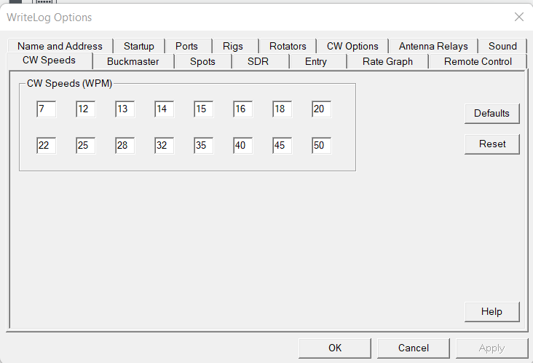Image resolution: width=533 pixels, height=363 pixels.
Task: Focus the 20 WPM speed field
Action: pos(322,109)
